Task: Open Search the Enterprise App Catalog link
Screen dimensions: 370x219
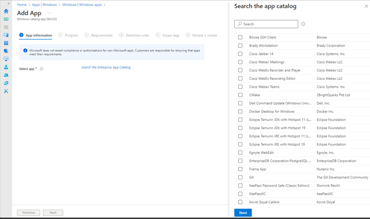Action: (106, 67)
